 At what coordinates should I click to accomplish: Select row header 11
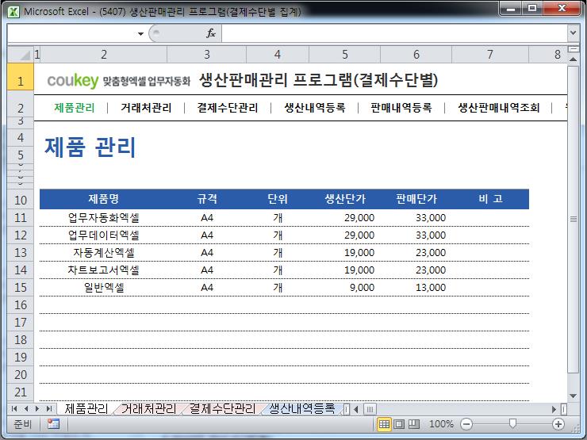coord(20,218)
